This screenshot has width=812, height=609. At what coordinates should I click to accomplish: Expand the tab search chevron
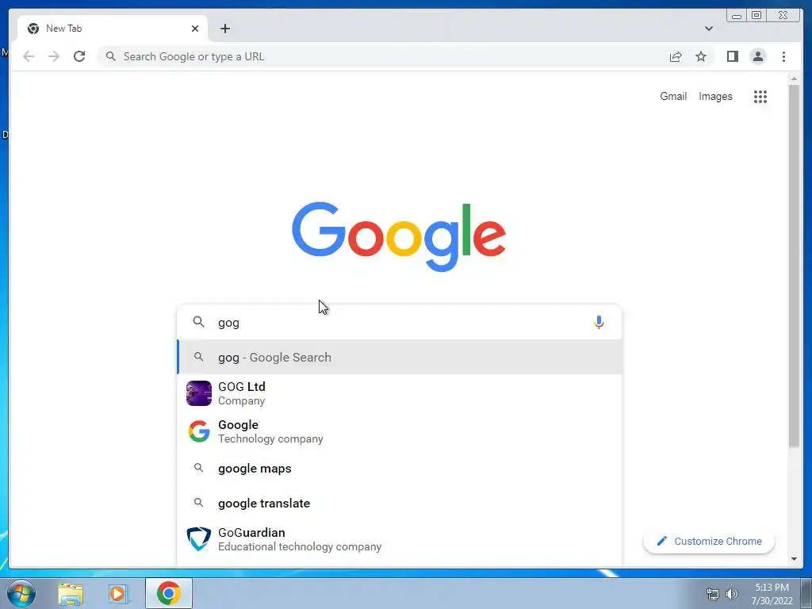coord(709,29)
